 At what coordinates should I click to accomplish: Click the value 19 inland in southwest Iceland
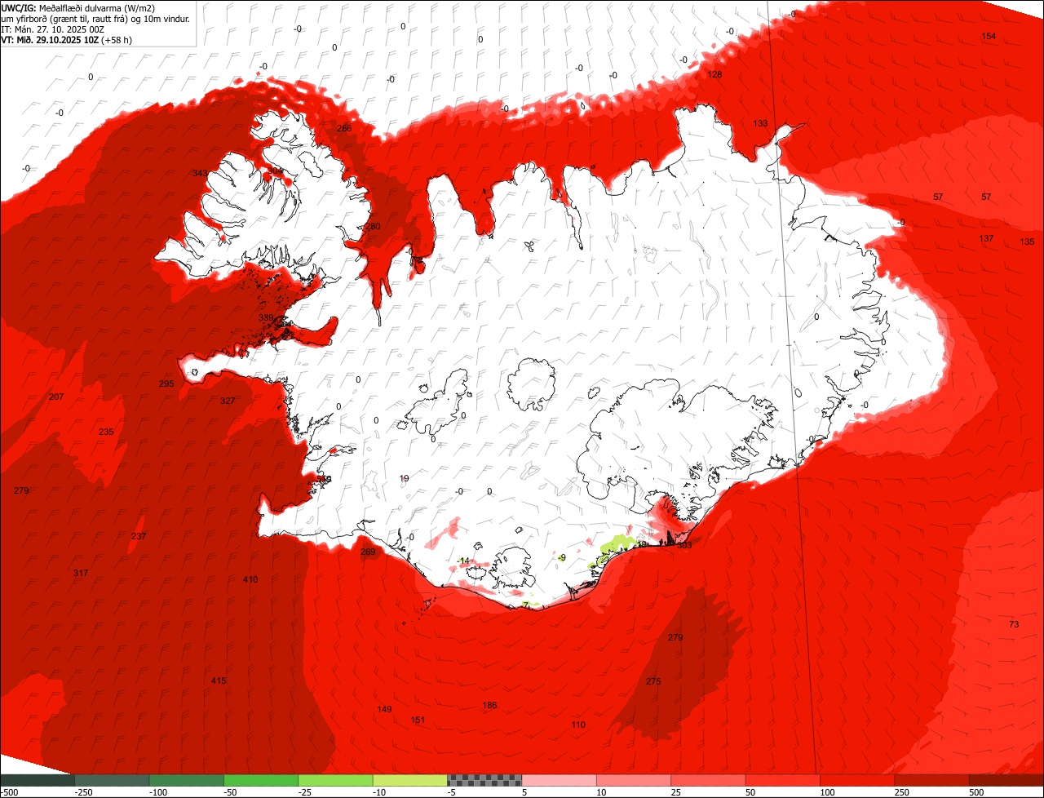point(405,478)
